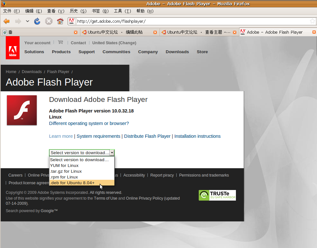
Task: Close the Adobe Flash Player tab
Action: [x=314, y=32]
